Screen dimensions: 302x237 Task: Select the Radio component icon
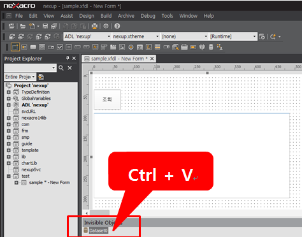131,47
